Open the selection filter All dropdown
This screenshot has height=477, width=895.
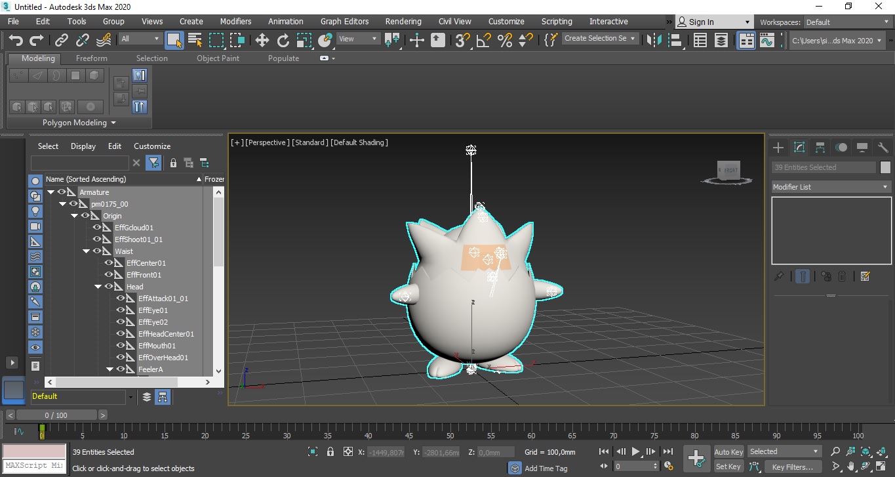[x=140, y=39]
